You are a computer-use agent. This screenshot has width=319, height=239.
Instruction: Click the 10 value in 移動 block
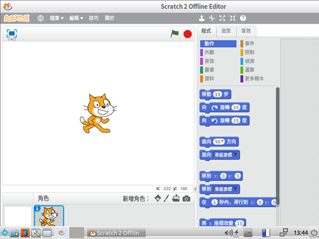(218, 94)
